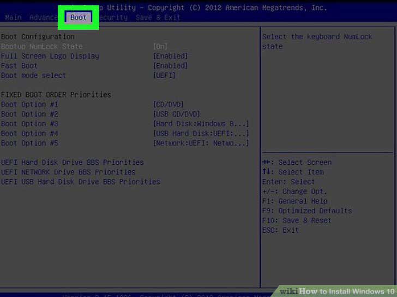Open UEFI USB Hard Disk Drive BBS Priorities
The image size is (397, 297).
81,182
